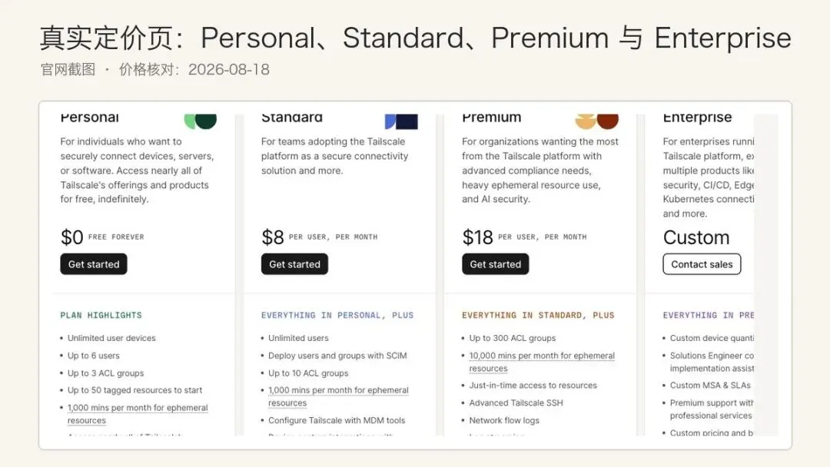
Task: Open Personal's 1,000 mins ephemeral resources link
Action: click(138, 414)
